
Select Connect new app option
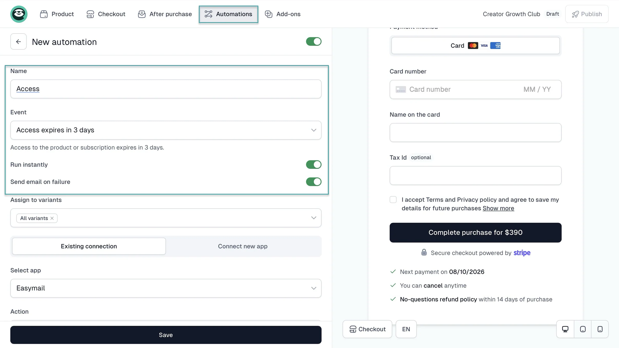click(243, 246)
